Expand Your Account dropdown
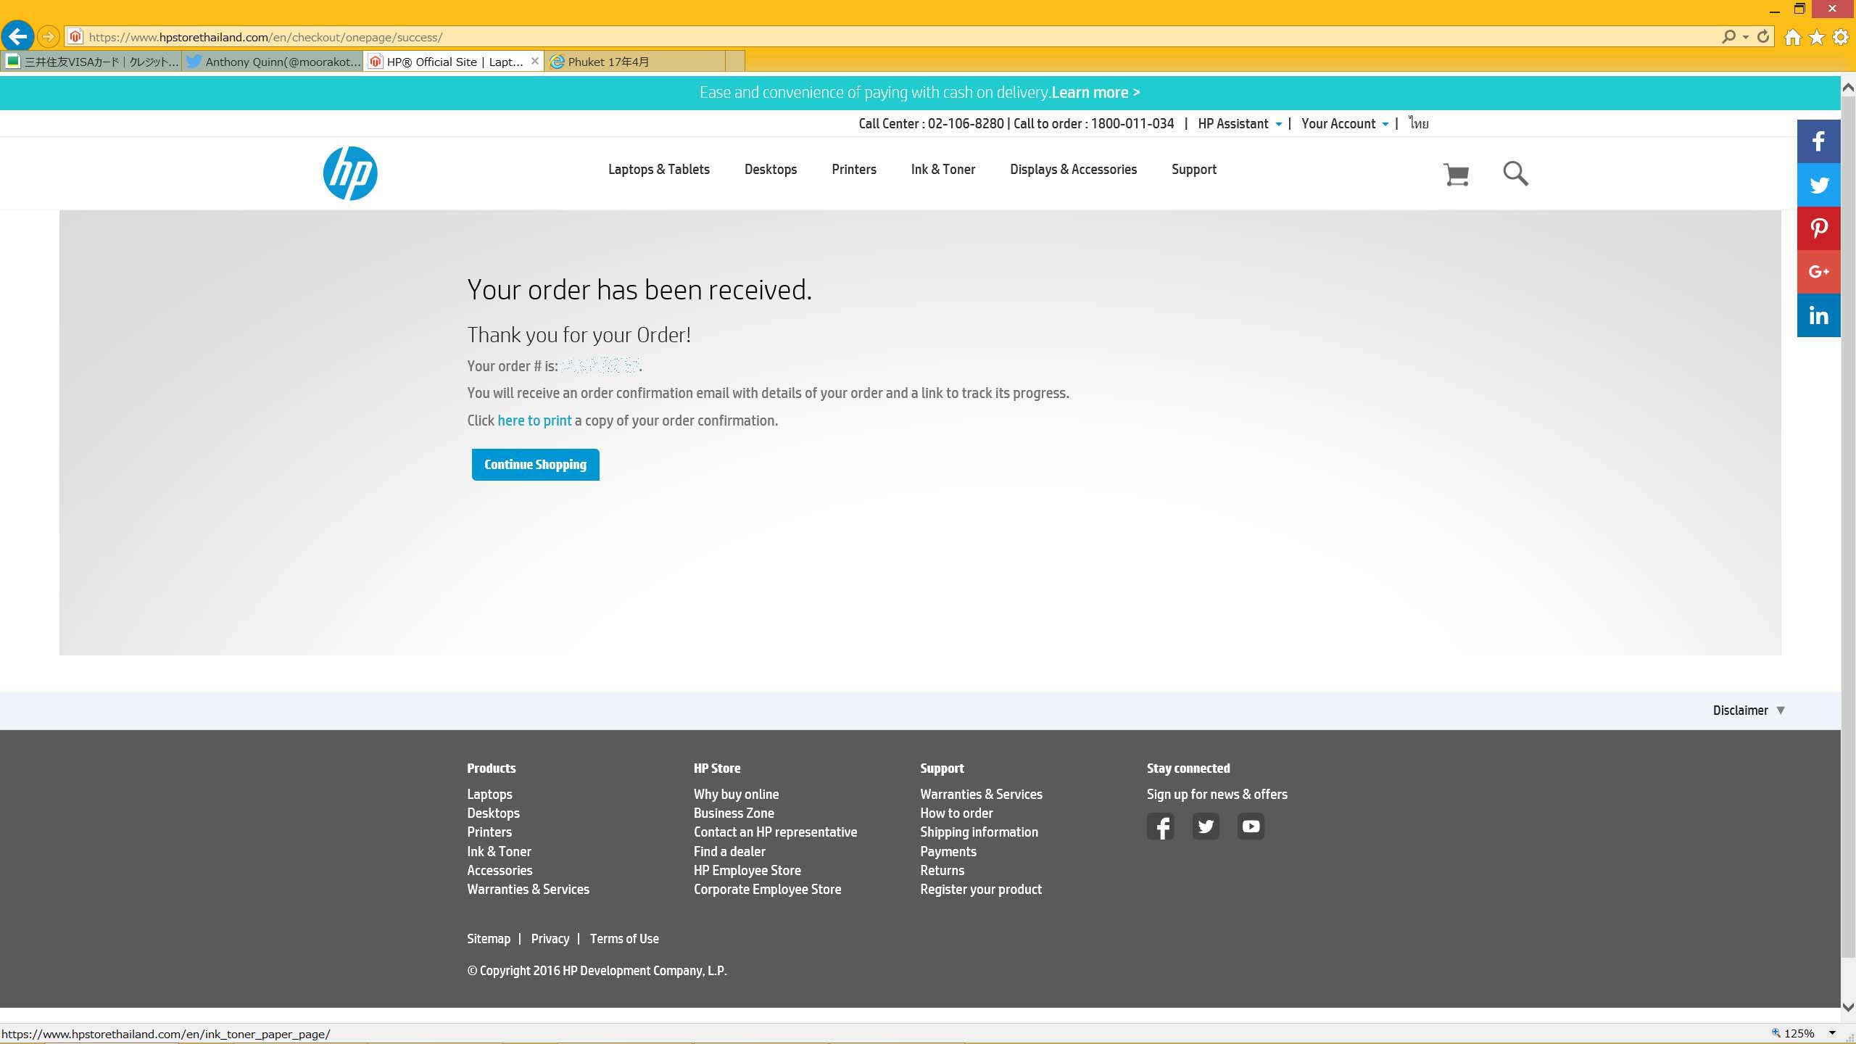 point(1345,124)
